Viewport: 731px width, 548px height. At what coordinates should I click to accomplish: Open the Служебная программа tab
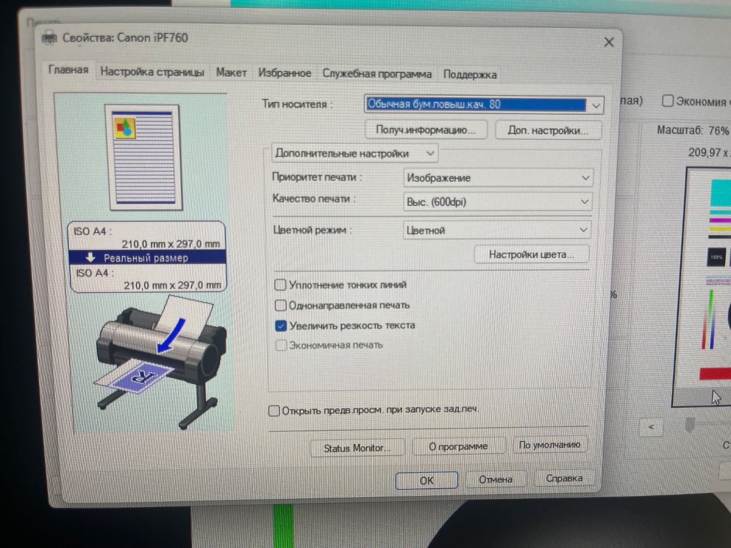377,74
